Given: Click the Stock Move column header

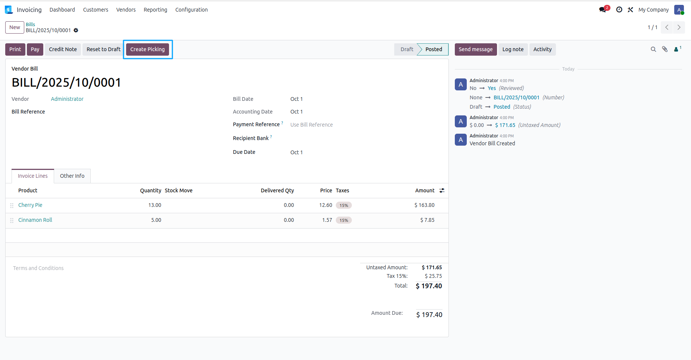Looking at the screenshot, I should click(x=179, y=190).
